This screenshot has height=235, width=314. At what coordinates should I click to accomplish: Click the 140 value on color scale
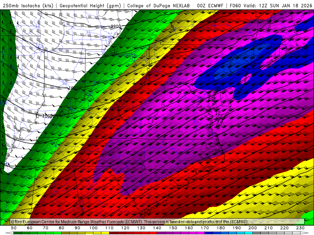click(157, 228)
